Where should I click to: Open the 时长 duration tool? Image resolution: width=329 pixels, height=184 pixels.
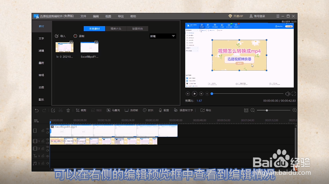coord(148,110)
